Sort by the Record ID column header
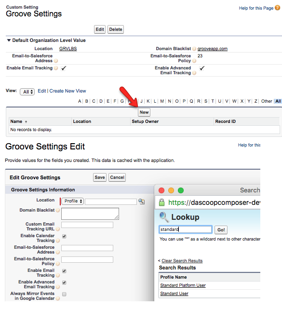This screenshot has width=282, height=309. (x=225, y=121)
